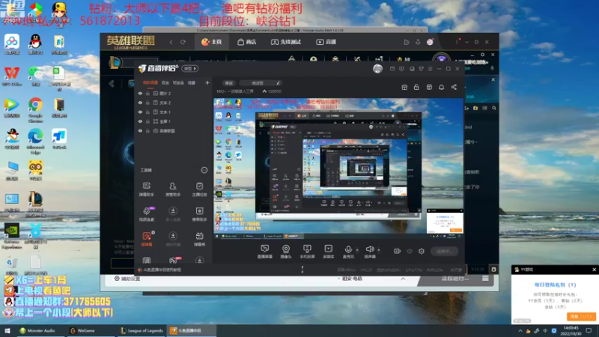Switch to WeGame 商店 store tab
599x337 pixels.
pyautogui.click(x=247, y=42)
